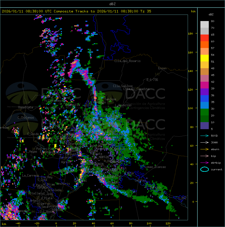
Task: Click the 'dBZ' title at the top
Action: tap(112, 4)
